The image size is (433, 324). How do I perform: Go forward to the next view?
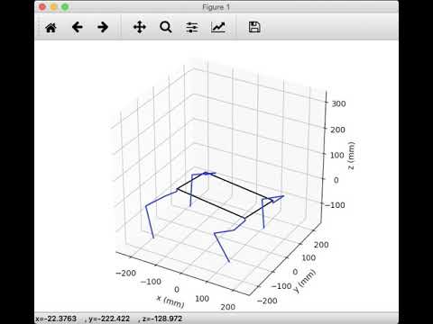pyautogui.click(x=103, y=27)
